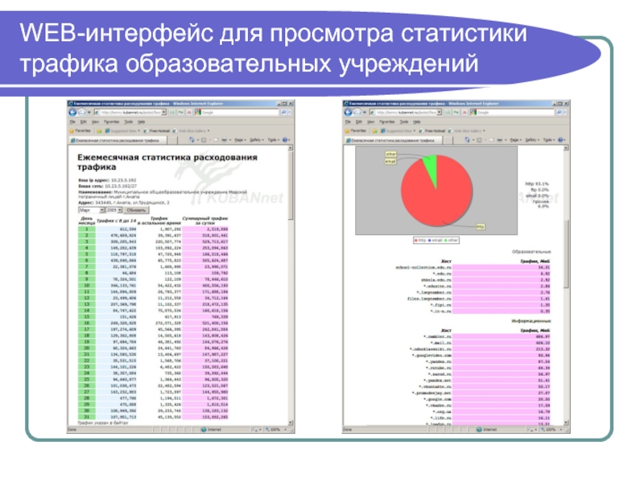Open Tools command button in the table window
This screenshot has height=483, width=644.
pyautogui.click(x=273, y=140)
